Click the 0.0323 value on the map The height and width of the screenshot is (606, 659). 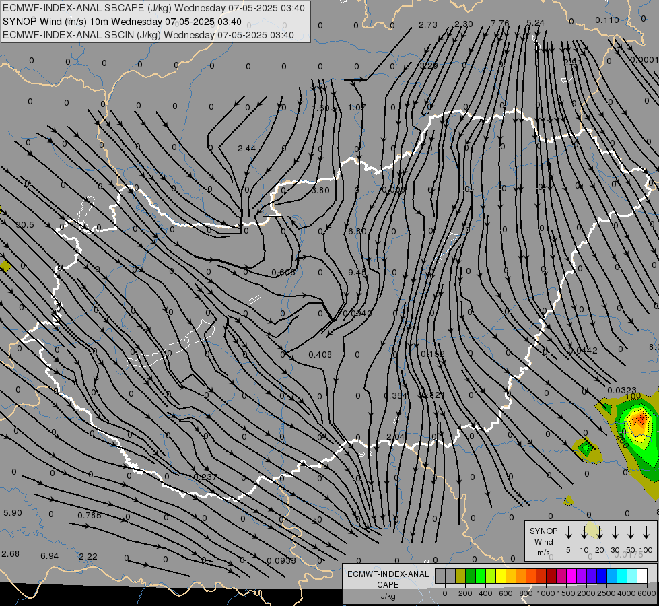(622, 391)
